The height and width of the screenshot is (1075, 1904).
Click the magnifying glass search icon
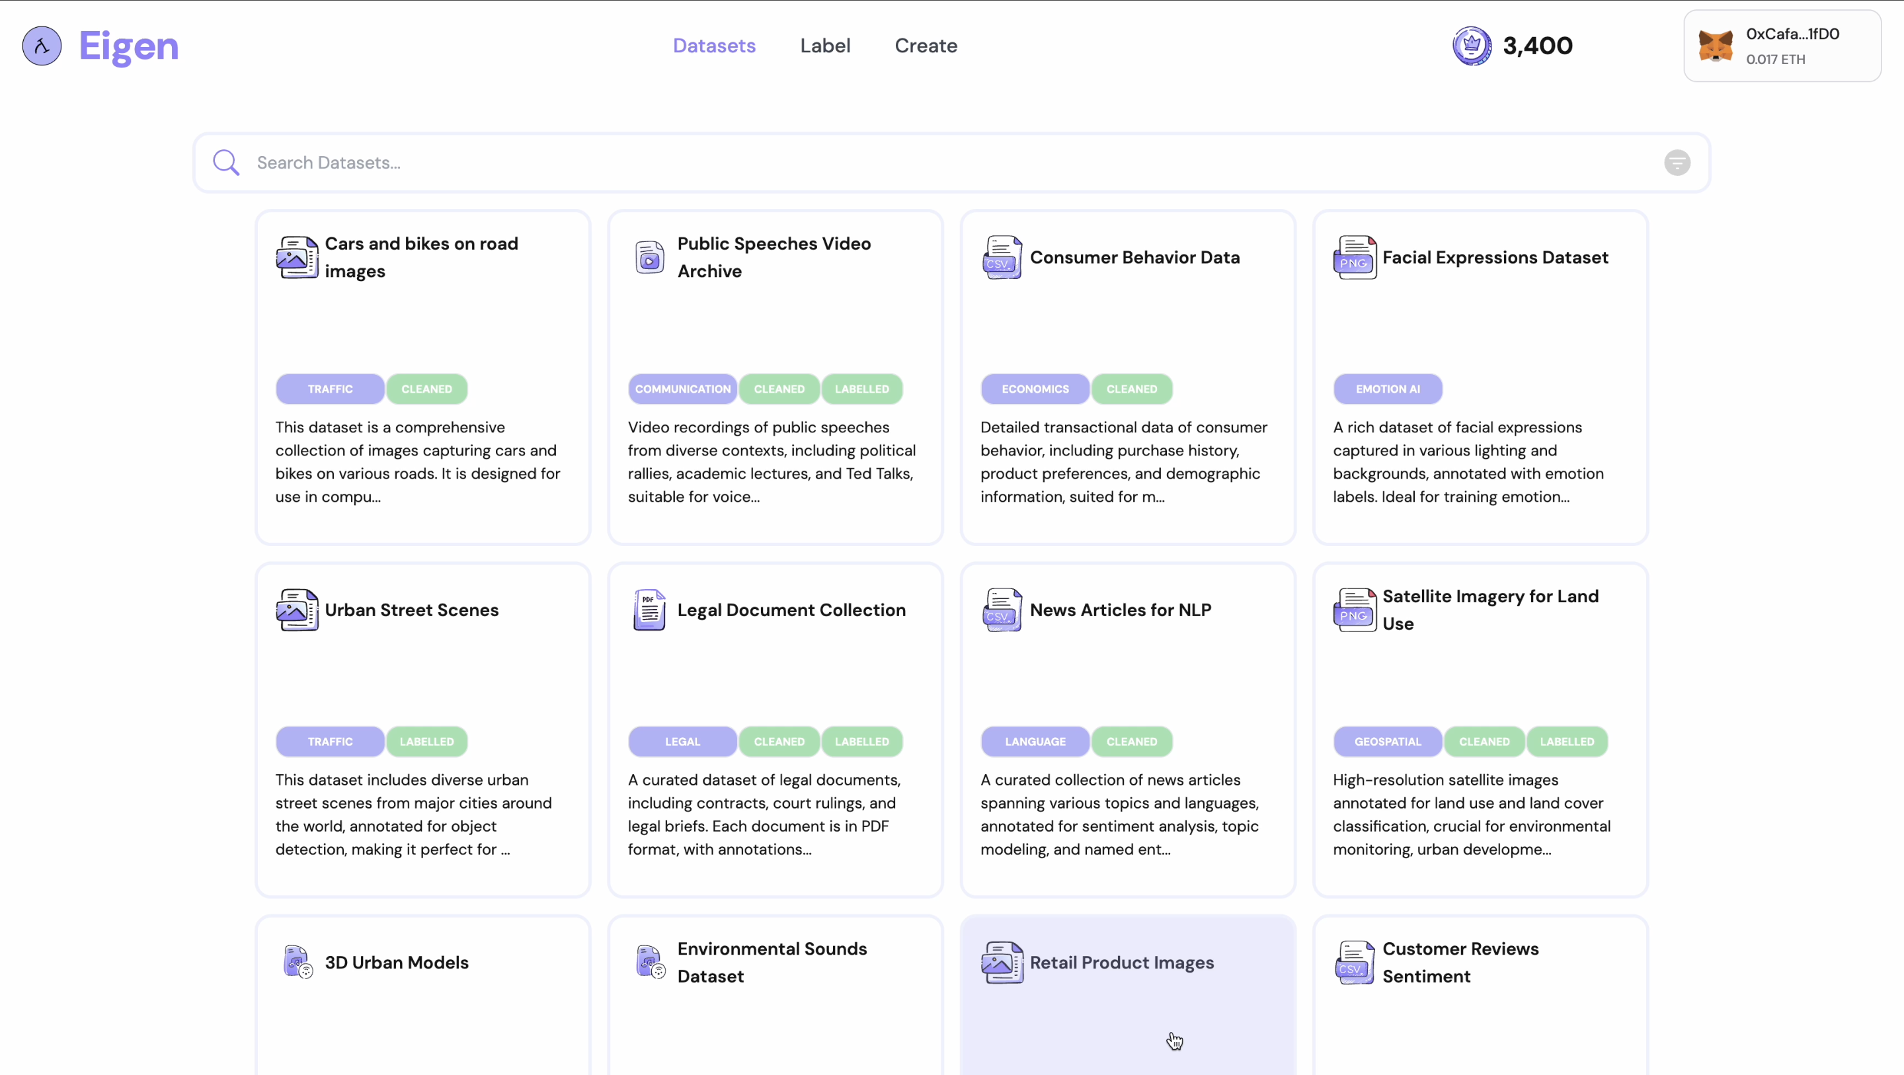(x=225, y=163)
